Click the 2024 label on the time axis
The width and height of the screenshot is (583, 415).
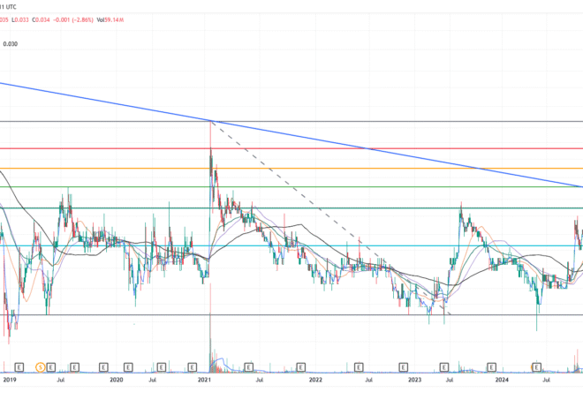point(502,381)
